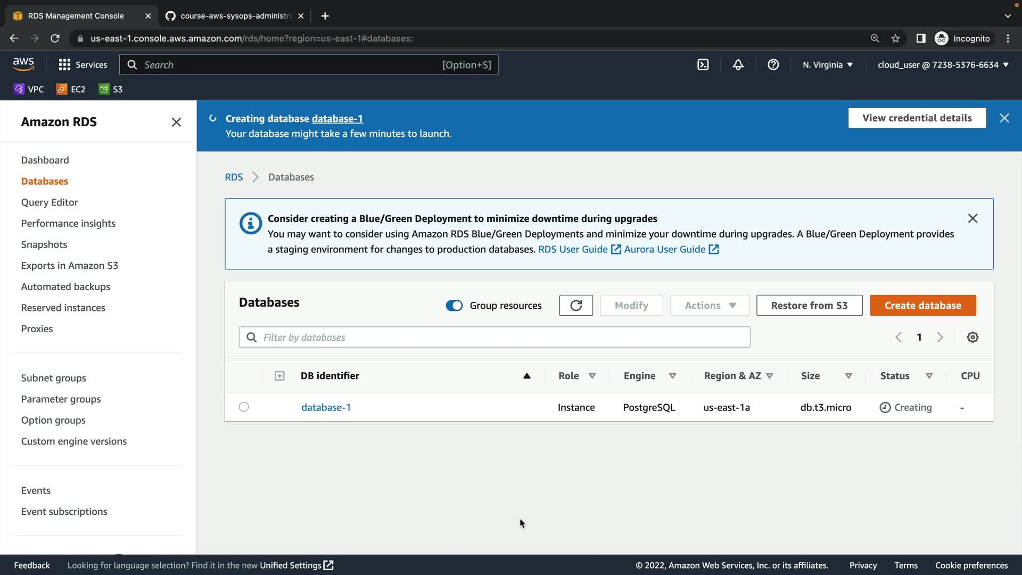The image size is (1022, 575).
Task: Refresh the databases list
Action: click(576, 306)
